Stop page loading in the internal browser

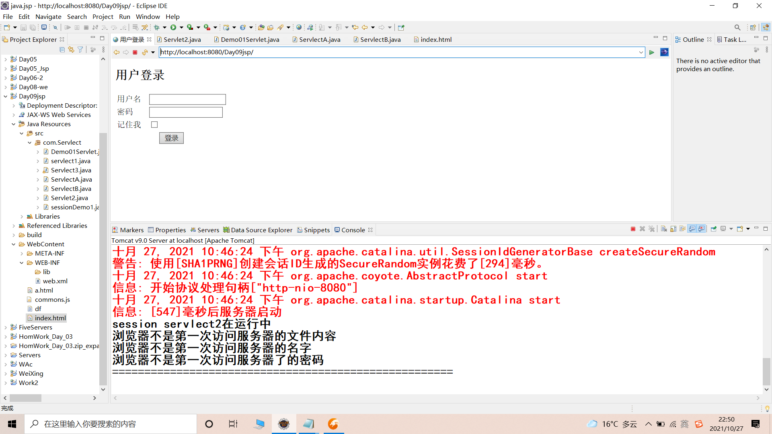[135, 52]
